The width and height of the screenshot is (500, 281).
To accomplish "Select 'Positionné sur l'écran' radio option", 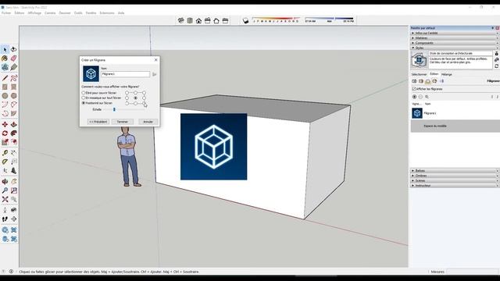I will (x=84, y=103).
